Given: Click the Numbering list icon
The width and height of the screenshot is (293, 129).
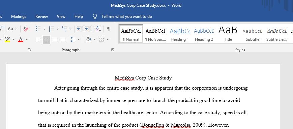Looking at the screenshot, I should (51, 29).
